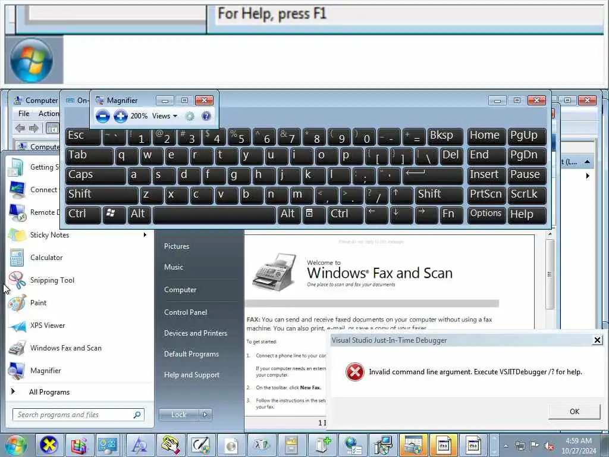Screen dimensions: 609x457
Task: Open the Magnifier Views dropdown
Action: tap(165, 116)
